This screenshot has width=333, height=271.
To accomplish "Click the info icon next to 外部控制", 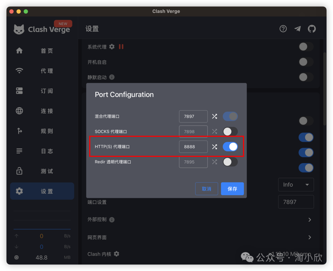I will coord(112,220).
